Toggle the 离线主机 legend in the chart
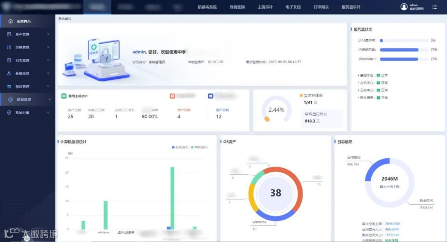This screenshot has width=447, height=242. tap(199, 147)
